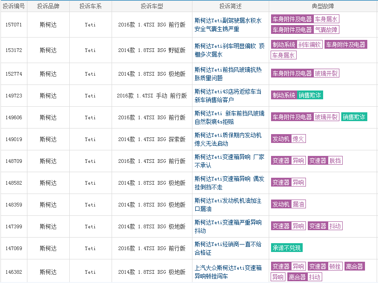This screenshot has height=284, width=378.
Task: Select complaint number 149723
Action: pyautogui.click(x=14, y=96)
